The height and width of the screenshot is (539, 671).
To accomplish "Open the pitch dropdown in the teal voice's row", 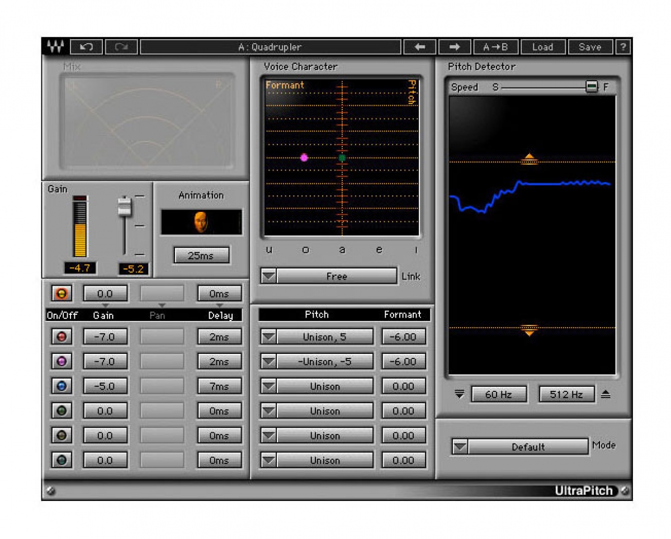I will [269, 460].
